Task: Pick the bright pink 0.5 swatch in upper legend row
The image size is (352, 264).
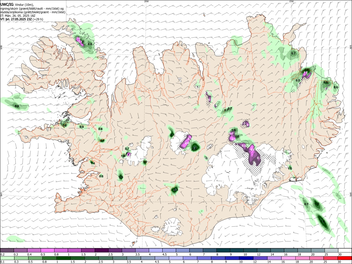Action: 48,251
